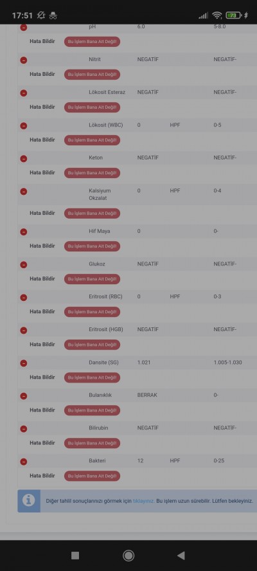Open recent apps with square navigation button

point(75,556)
